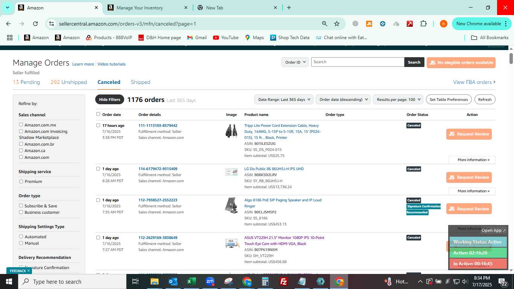Image resolution: width=514 pixels, height=289 pixels.
Task: Expand More information for Tripp Lite order
Action: (x=472, y=160)
